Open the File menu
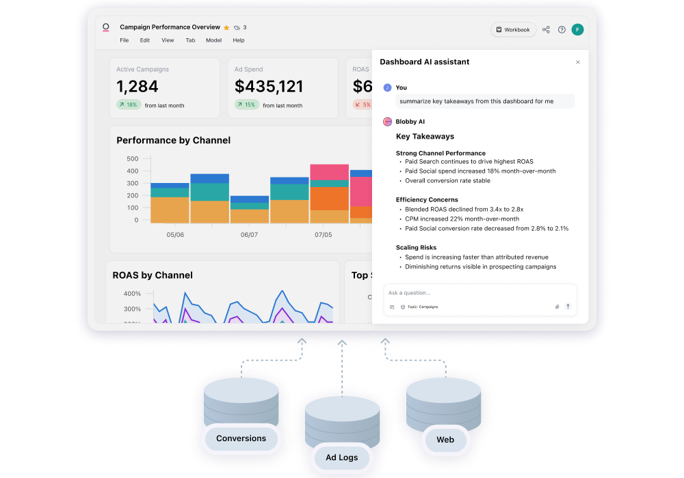Viewport: 684px width, 478px height. click(x=124, y=40)
